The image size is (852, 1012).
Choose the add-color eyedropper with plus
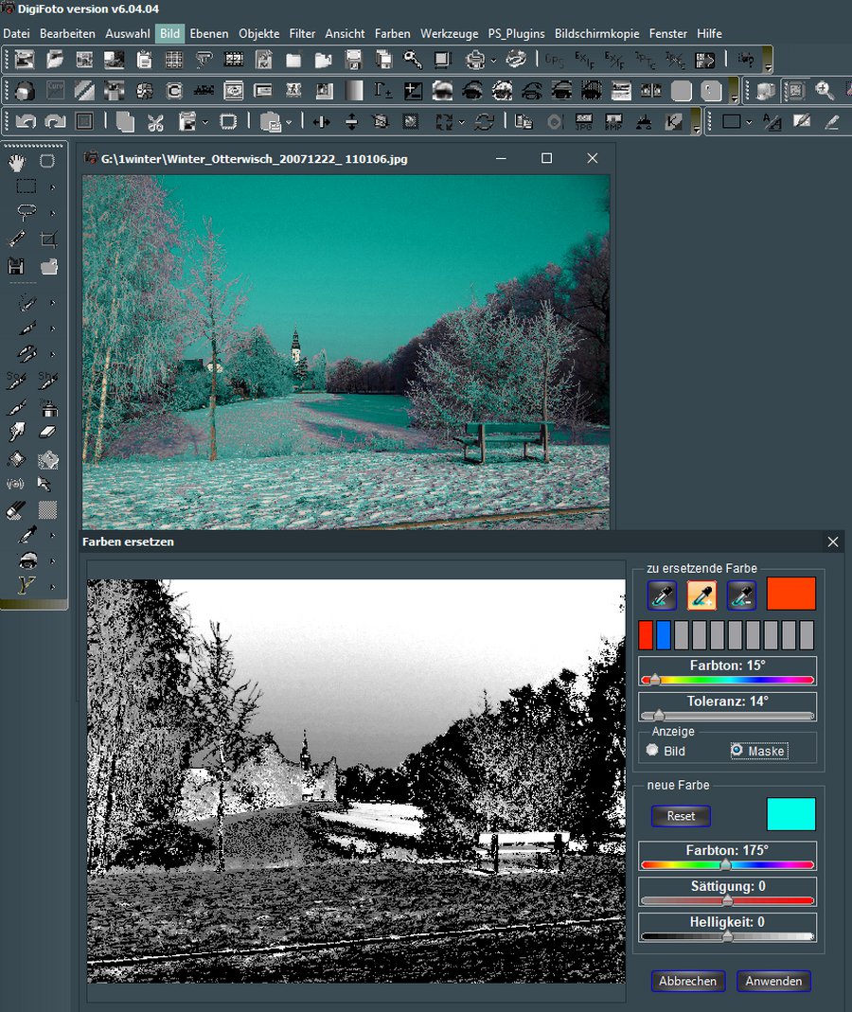pos(701,595)
